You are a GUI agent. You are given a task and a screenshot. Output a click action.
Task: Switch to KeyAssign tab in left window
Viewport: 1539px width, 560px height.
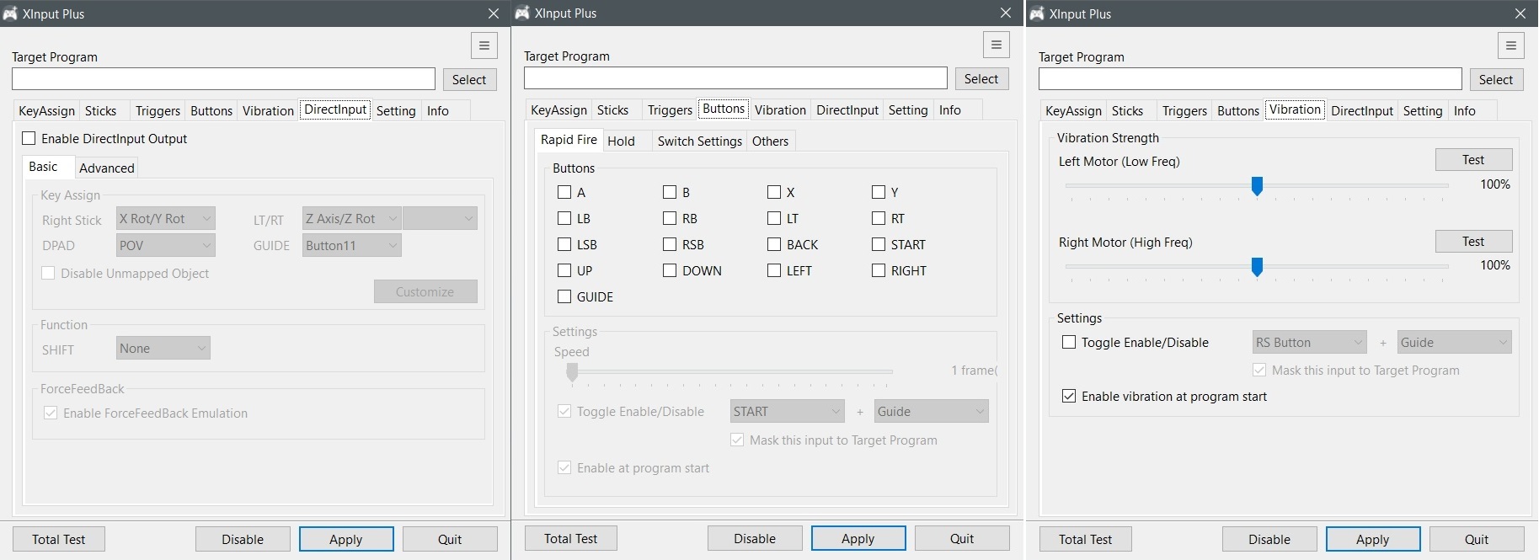point(47,110)
